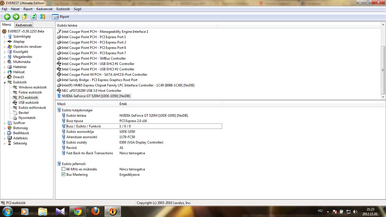Screen dimensions: 386x217
Task: Click the Érték column header
Action: (x=170, y=104)
